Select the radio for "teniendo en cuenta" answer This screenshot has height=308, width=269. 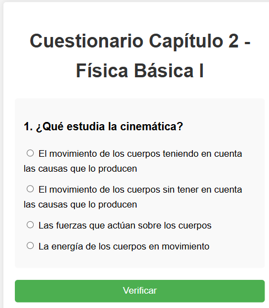(30, 153)
